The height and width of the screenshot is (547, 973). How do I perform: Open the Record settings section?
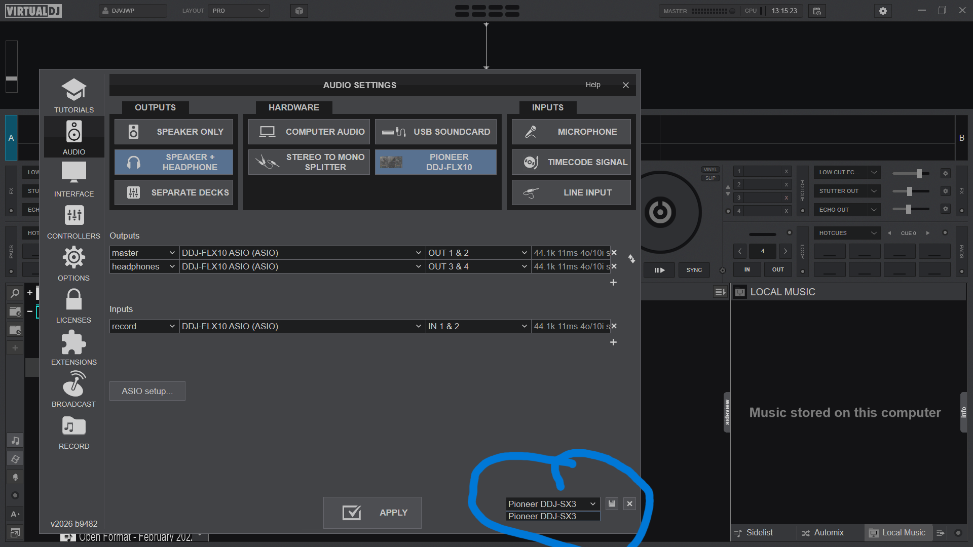tap(74, 432)
